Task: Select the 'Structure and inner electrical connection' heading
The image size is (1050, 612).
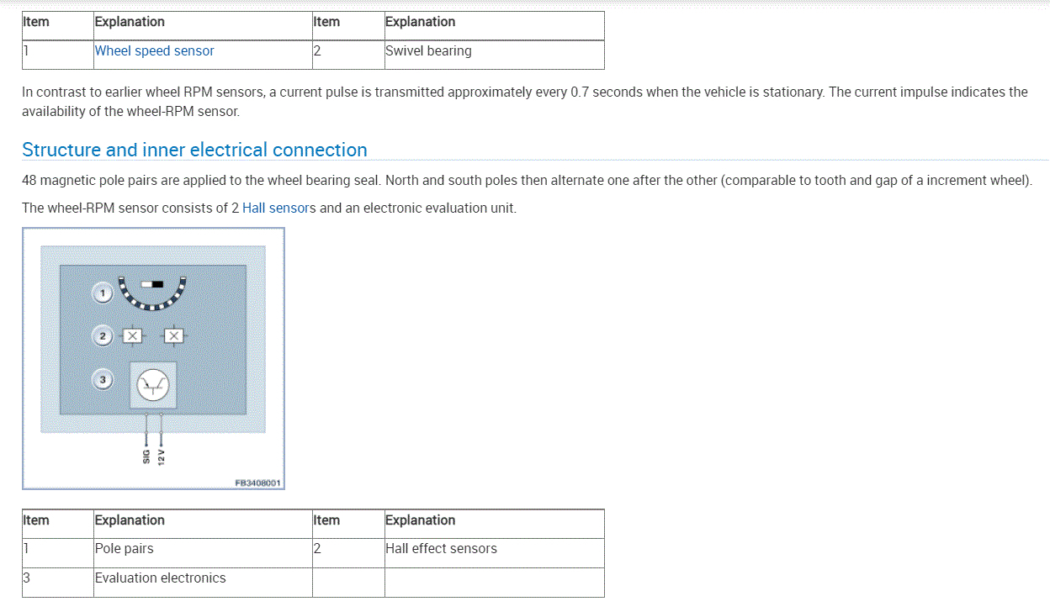Action: coord(194,150)
